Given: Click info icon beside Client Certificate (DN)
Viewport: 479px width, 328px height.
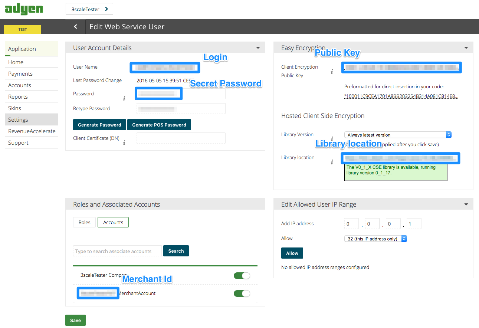Looking at the screenshot, I should click(x=124, y=143).
